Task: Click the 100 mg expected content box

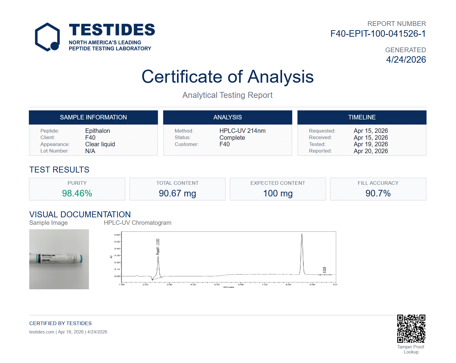Action: pyautogui.click(x=278, y=190)
